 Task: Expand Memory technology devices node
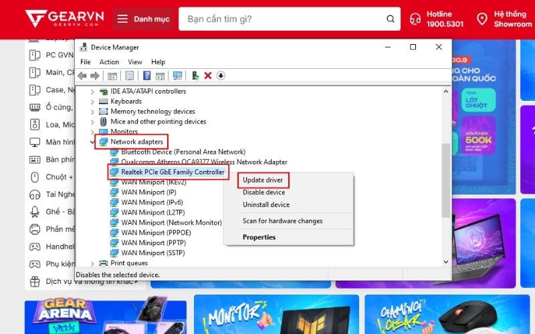(x=92, y=112)
